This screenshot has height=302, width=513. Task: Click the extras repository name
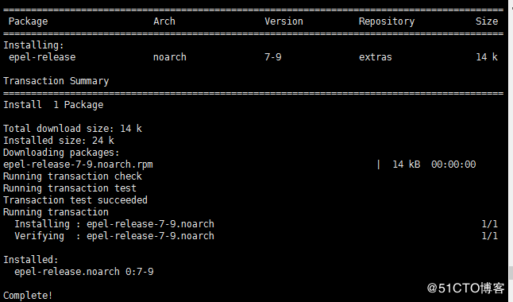pos(376,57)
